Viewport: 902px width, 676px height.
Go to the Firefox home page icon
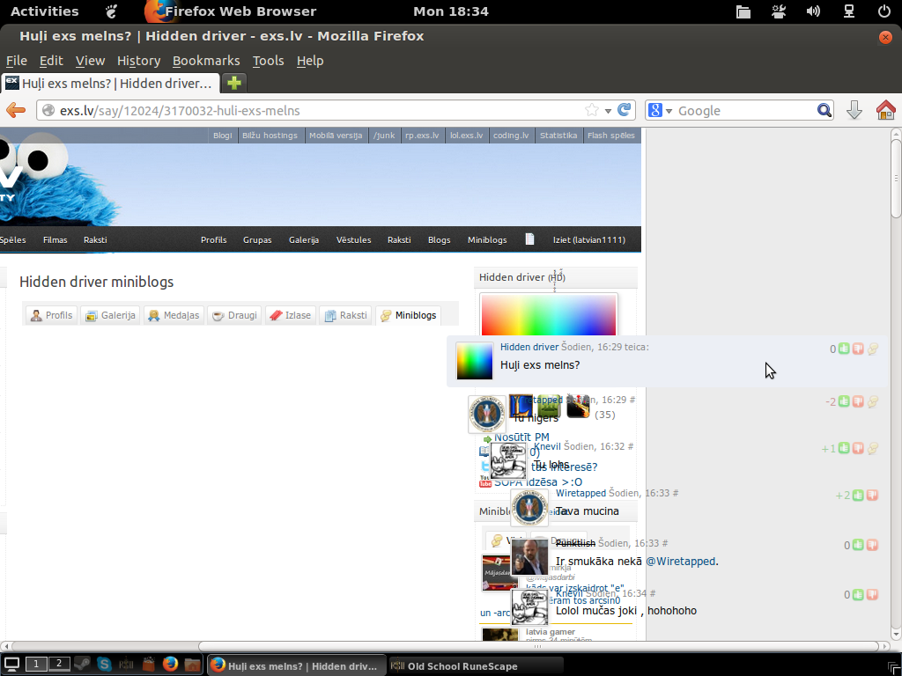(885, 110)
